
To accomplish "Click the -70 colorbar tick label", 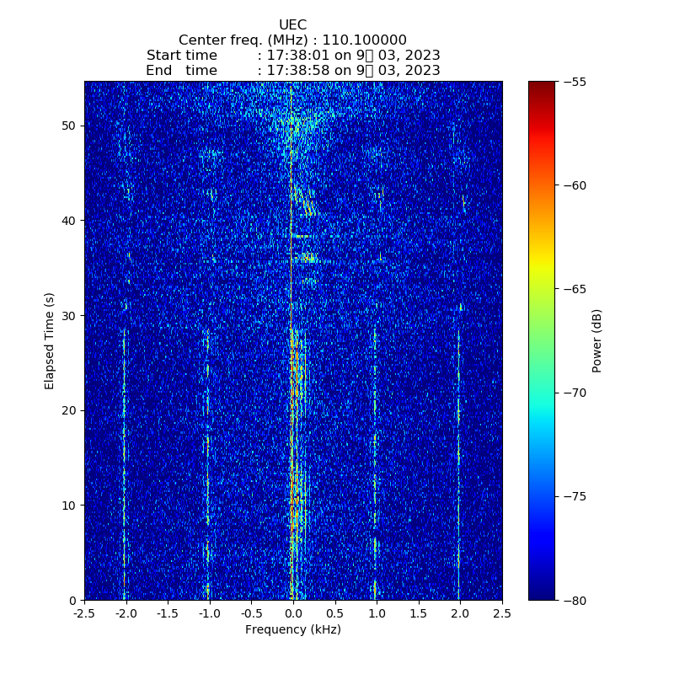I will [x=577, y=393].
